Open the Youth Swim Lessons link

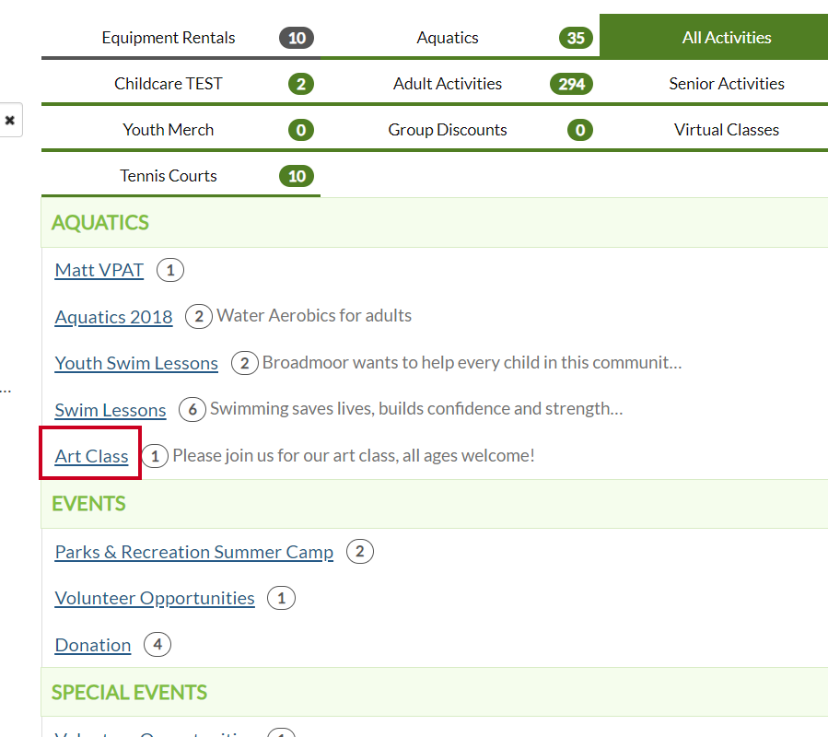coord(136,363)
